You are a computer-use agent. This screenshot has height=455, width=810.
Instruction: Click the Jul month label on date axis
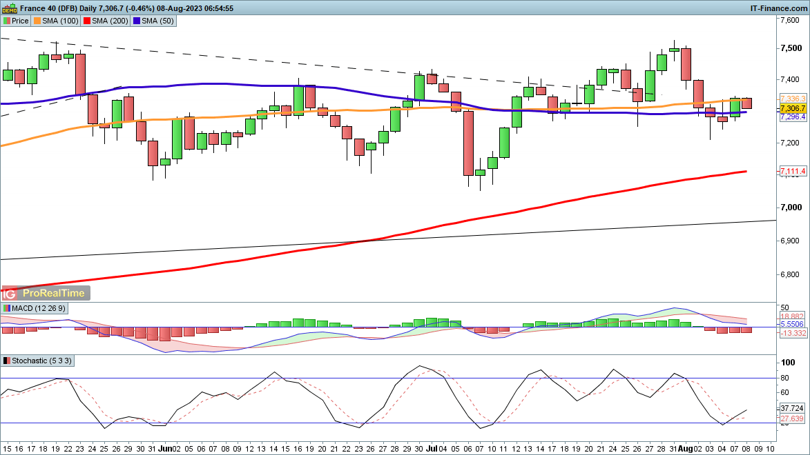point(432,449)
